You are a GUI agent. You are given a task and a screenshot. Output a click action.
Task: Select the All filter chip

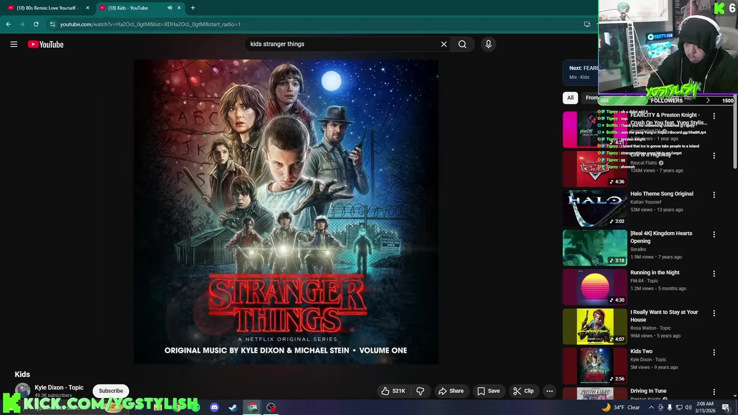click(x=570, y=97)
